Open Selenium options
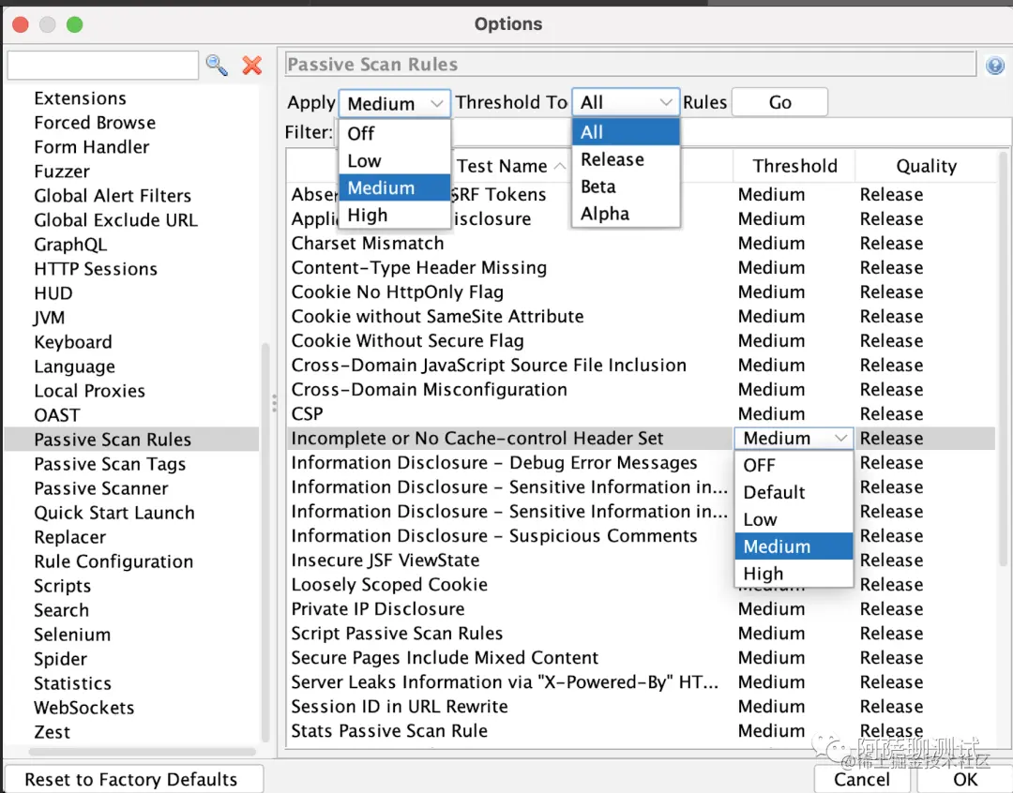Screen dimensions: 1013x793 [71, 635]
